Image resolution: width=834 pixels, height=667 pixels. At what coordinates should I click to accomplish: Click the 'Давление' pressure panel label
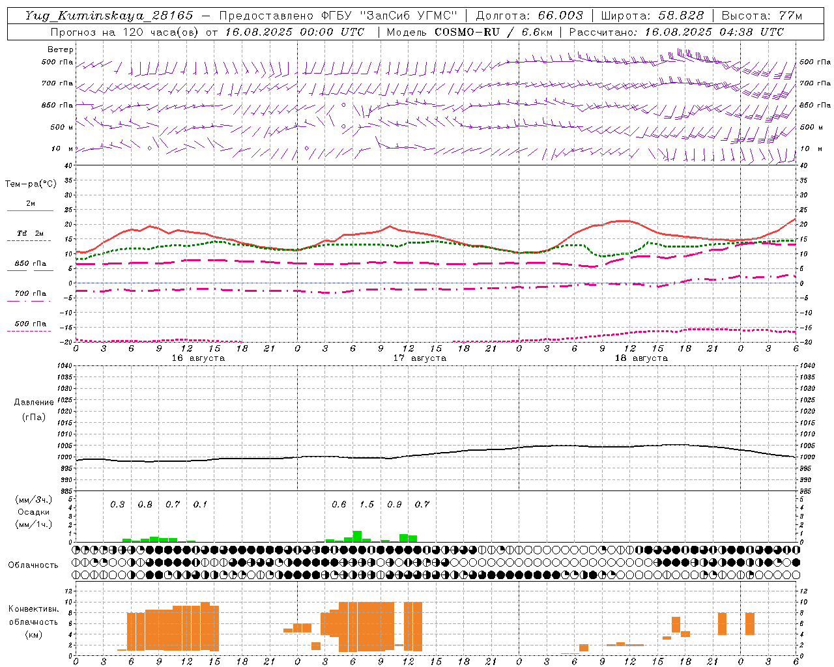tap(34, 402)
